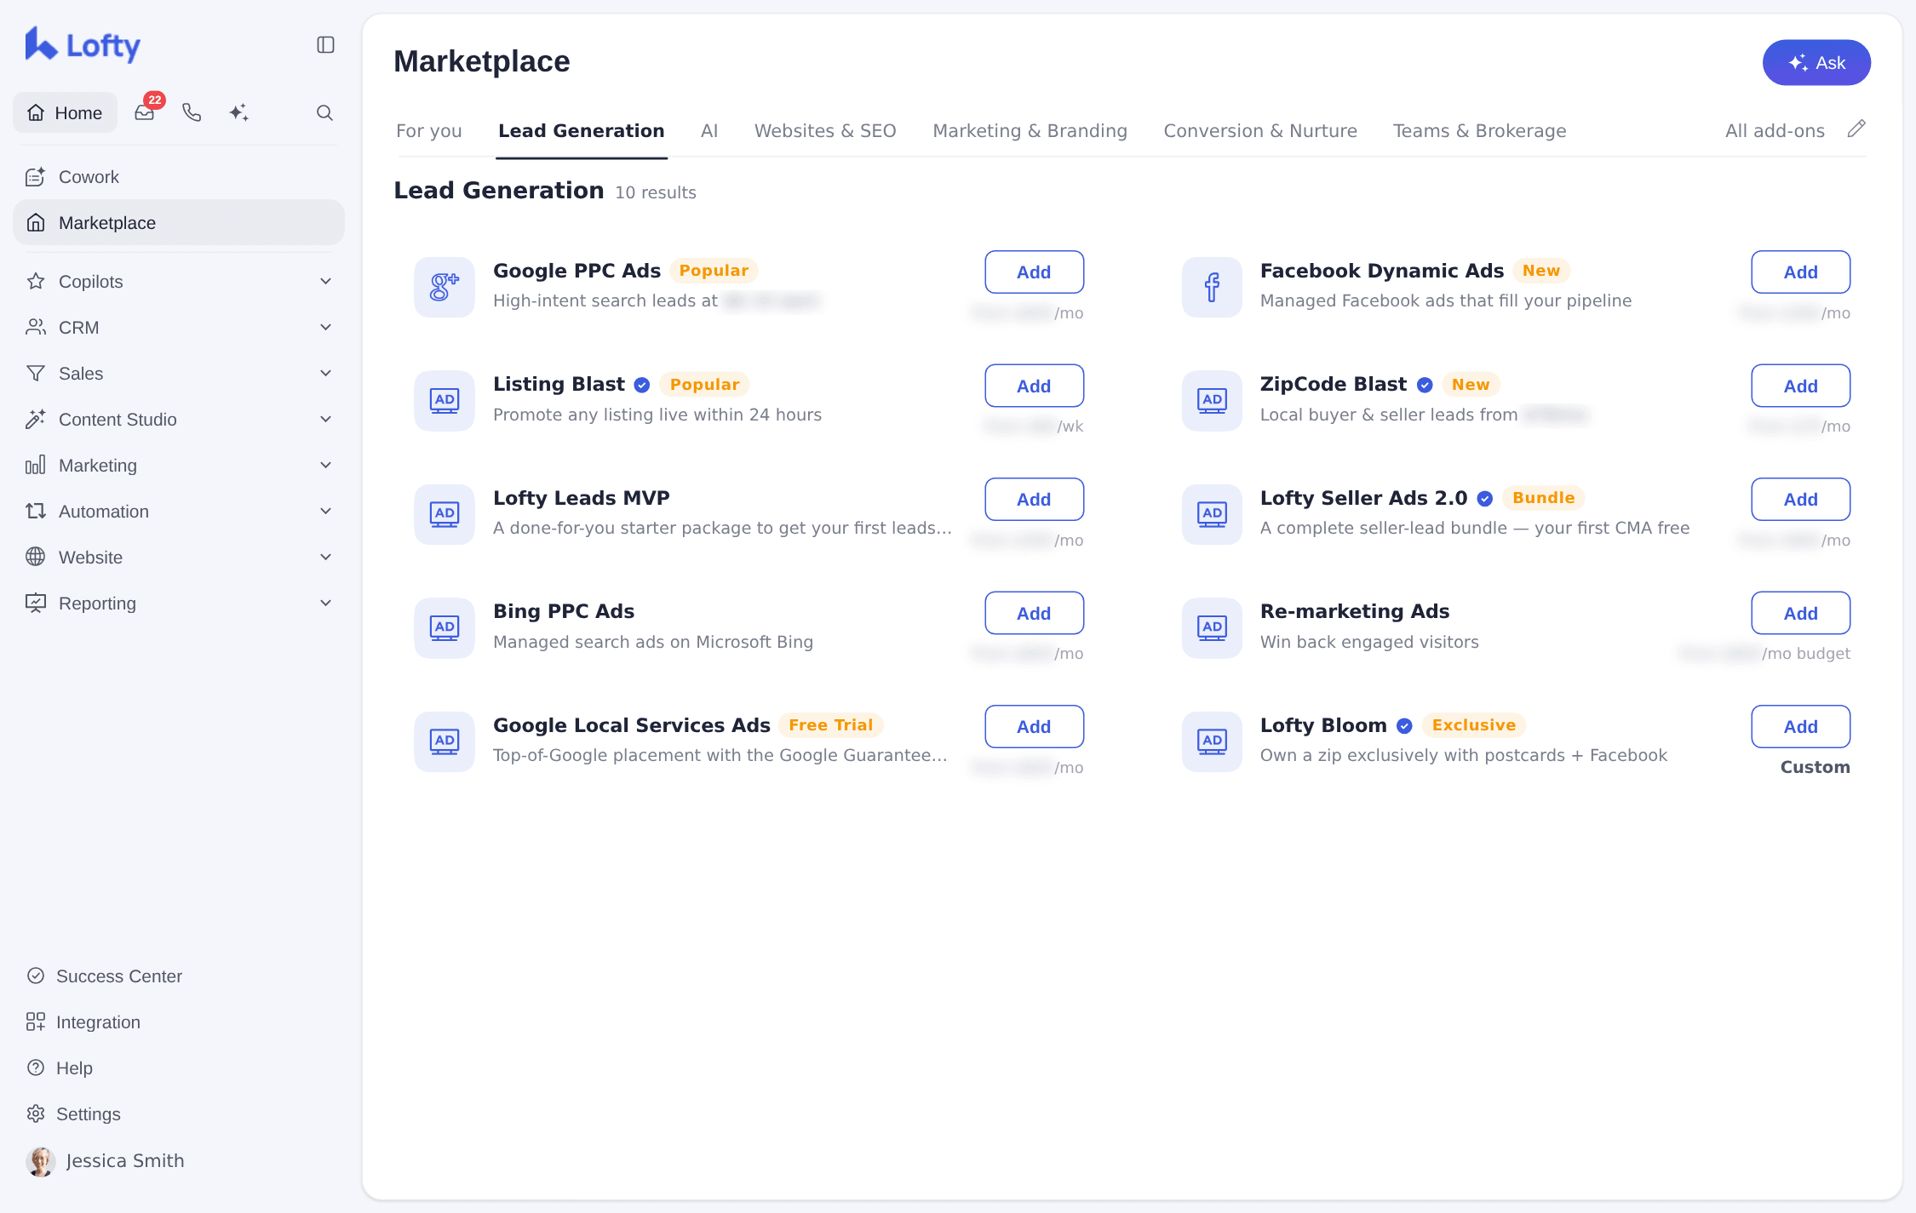Viewport: 1916px width, 1213px height.
Task: Click the Free Trial badge
Action: [830, 725]
